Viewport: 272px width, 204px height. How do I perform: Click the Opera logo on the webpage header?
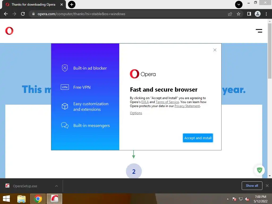click(x=9, y=31)
